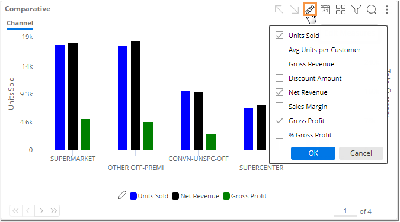This screenshot has height=222, width=400.
Task: Uncheck the Units Sold checkbox
Action: (x=279, y=36)
